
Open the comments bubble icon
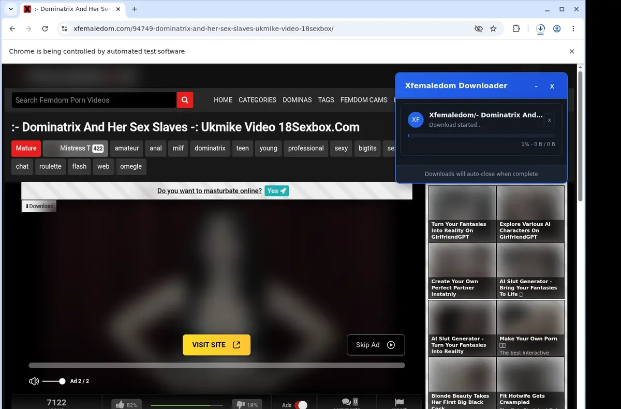pos(347,403)
